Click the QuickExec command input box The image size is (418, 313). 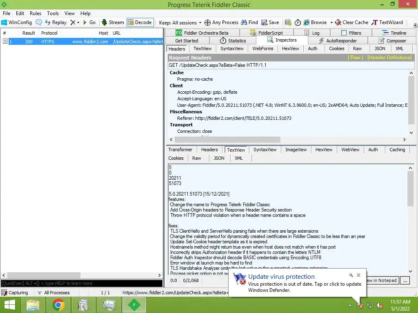(82, 283)
